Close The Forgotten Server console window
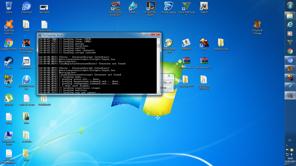The image size is (296, 166). pyautogui.click(x=156, y=34)
